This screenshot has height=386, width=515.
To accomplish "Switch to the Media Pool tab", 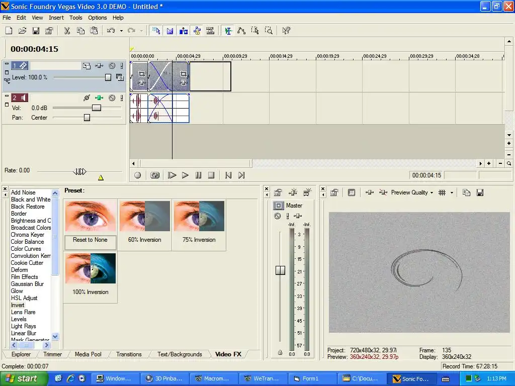I will [x=88, y=354].
